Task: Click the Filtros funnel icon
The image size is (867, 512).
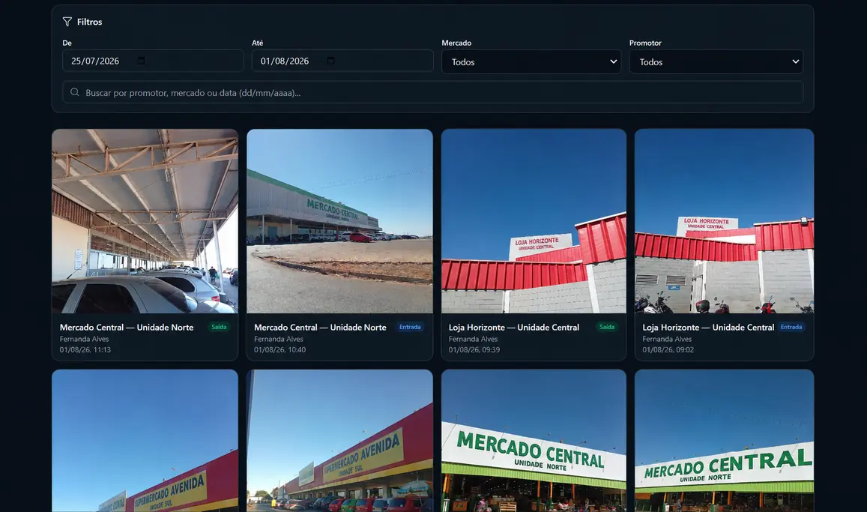Action: [x=67, y=22]
